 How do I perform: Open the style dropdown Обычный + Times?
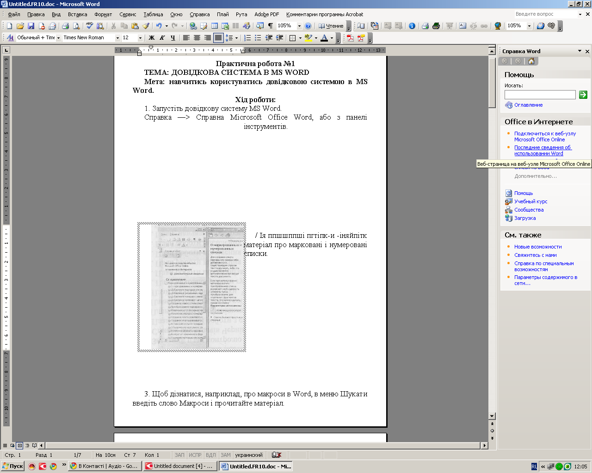click(58, 38)
